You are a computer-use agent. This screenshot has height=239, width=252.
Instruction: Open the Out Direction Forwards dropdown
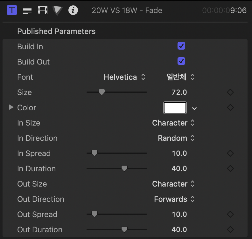(174, 199)
